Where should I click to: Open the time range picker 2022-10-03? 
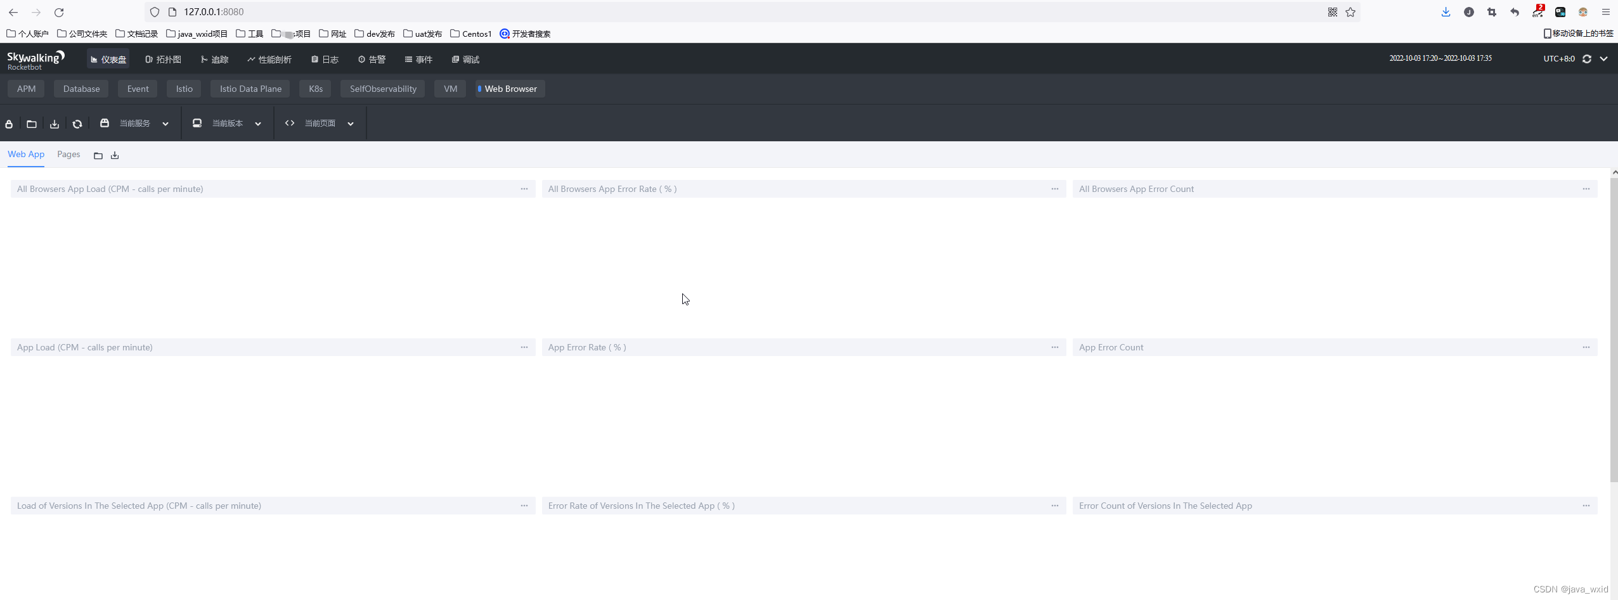1440,58
